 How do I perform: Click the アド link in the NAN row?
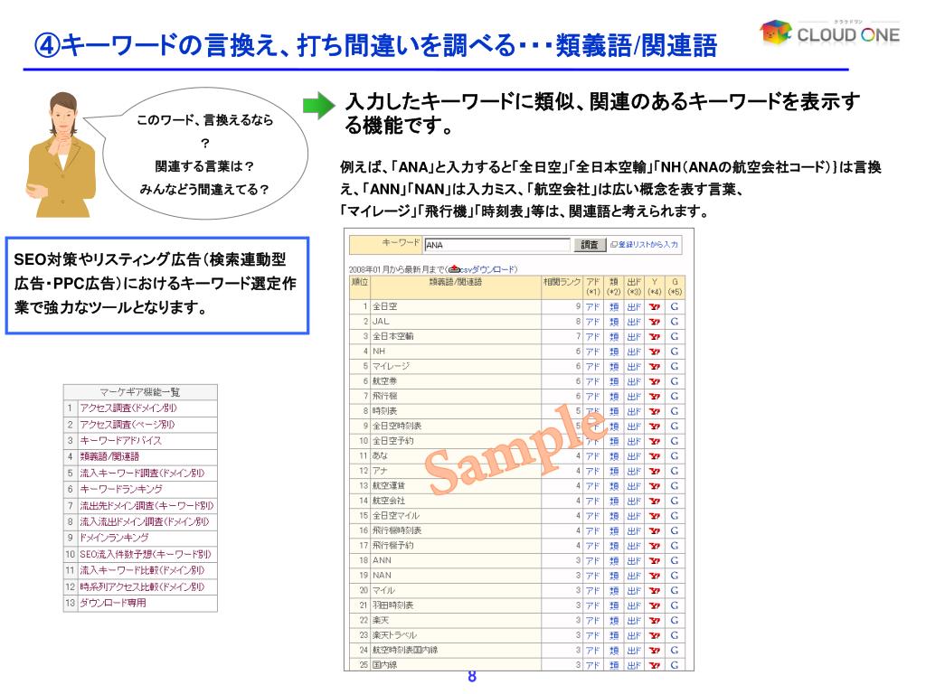592,576
